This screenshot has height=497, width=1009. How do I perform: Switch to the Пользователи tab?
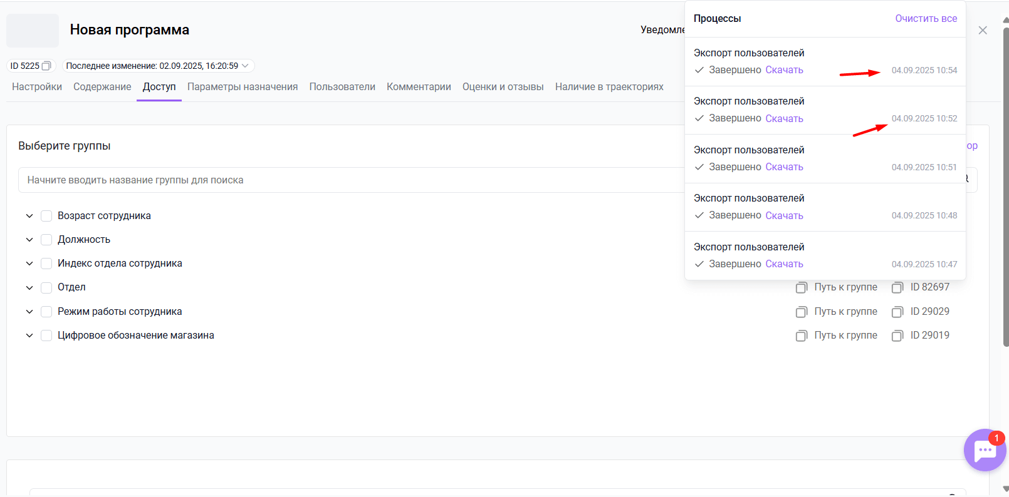tap(342, 87)
